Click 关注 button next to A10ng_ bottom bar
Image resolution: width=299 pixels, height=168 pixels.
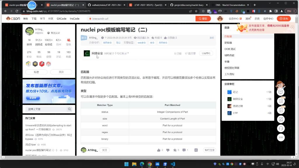105,150
